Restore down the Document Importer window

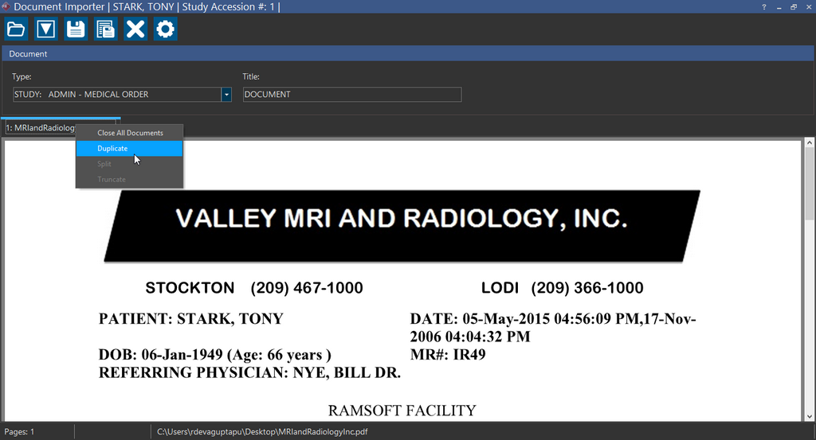click(794, 6)
